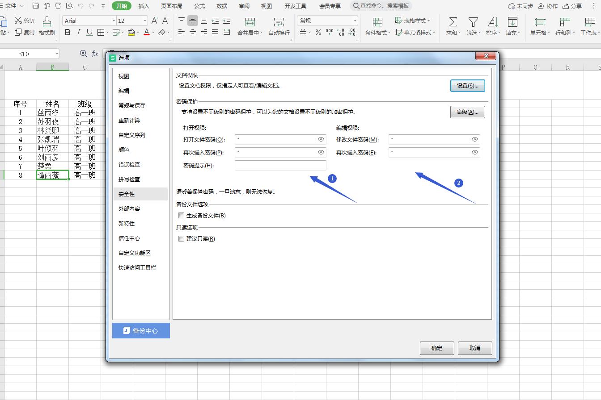Image resolution: width=601 pixels, height=400 pixels.
Task: Reveal the 打开文件密码 with the eye toggle
Action: pyautogui.click(x=321, y=139)
